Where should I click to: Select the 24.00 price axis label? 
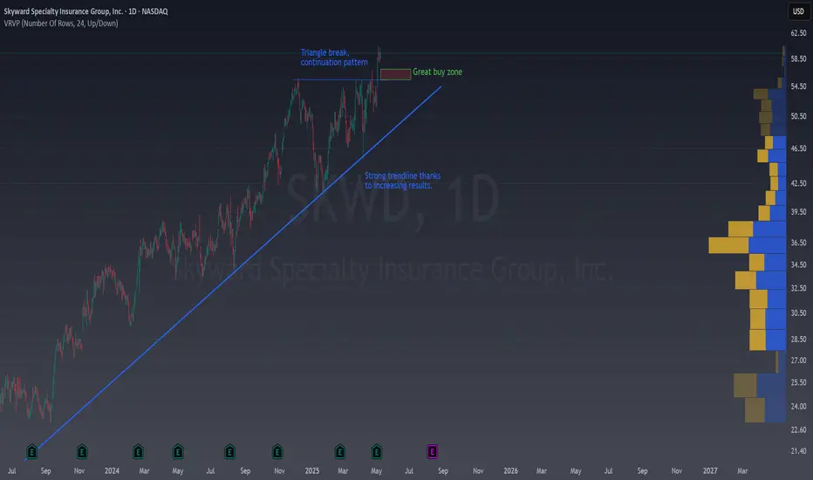pyautogui.click(x=798, y=407)
